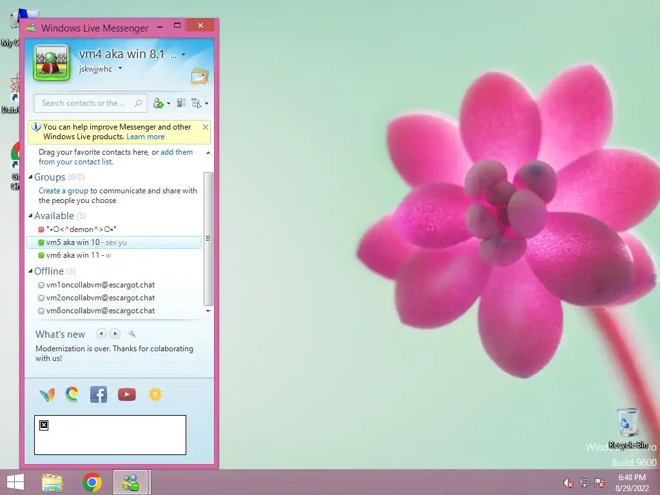Click the contact list scrollbar
This screenshot has width=660, height=495.
click(x=208, y=238)
